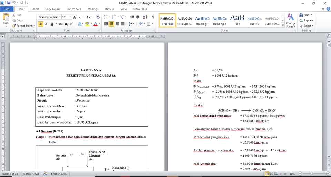Open the Nitro Pro 8 tab

[140, 9]
